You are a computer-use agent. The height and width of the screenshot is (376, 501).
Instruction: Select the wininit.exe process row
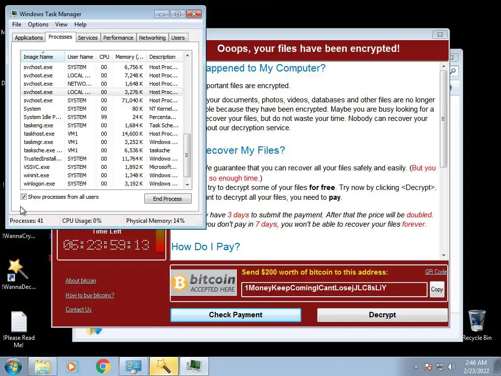(102, 175)
